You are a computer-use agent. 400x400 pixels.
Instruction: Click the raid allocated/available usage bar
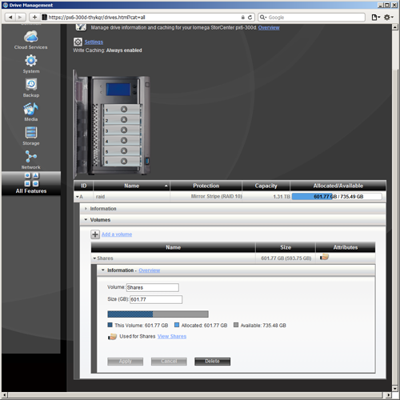[337, 197]
